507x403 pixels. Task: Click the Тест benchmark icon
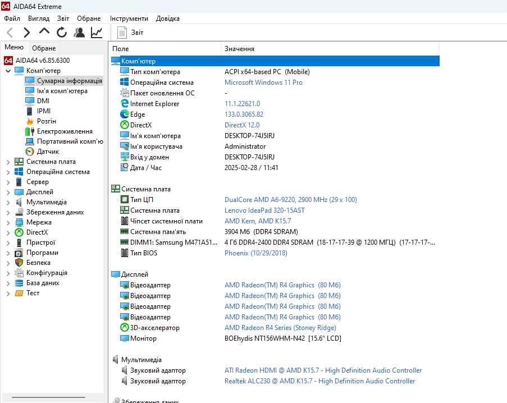tap(19, 293)
